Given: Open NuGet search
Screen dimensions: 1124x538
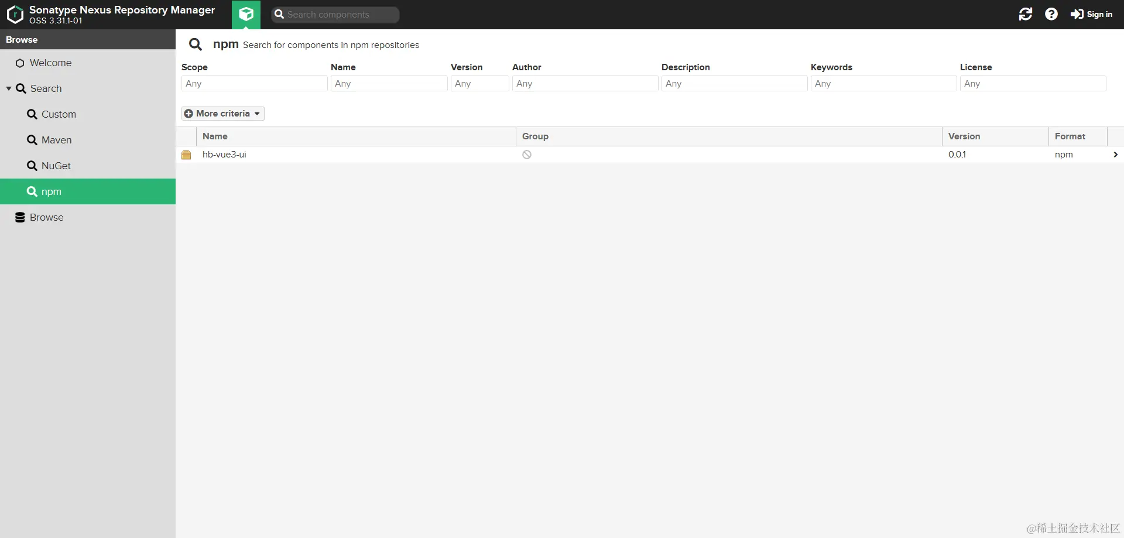Looking at the screenshot, I should (x=88, y=166).
